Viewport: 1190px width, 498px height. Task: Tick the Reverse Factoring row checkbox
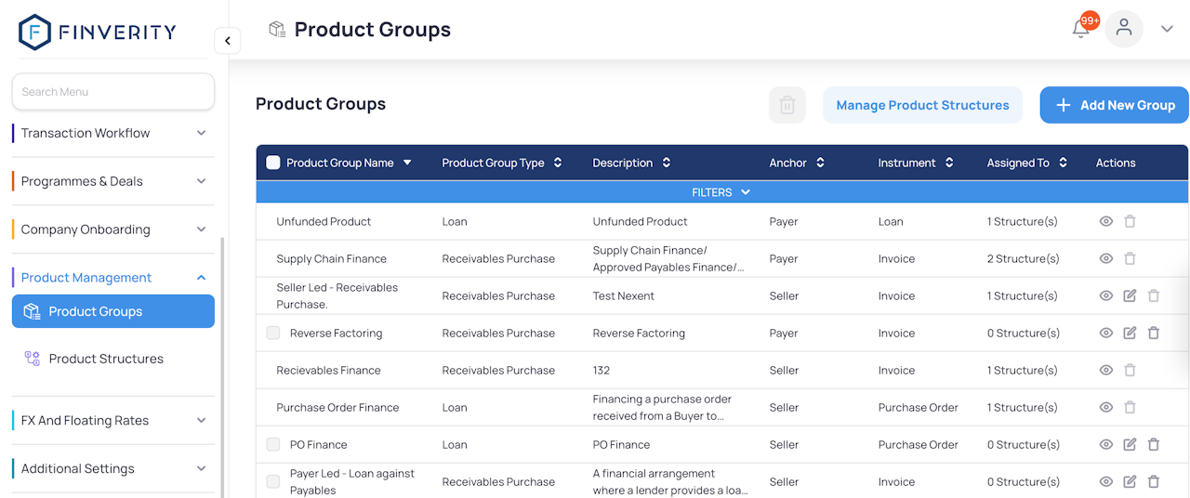(273, 333)
